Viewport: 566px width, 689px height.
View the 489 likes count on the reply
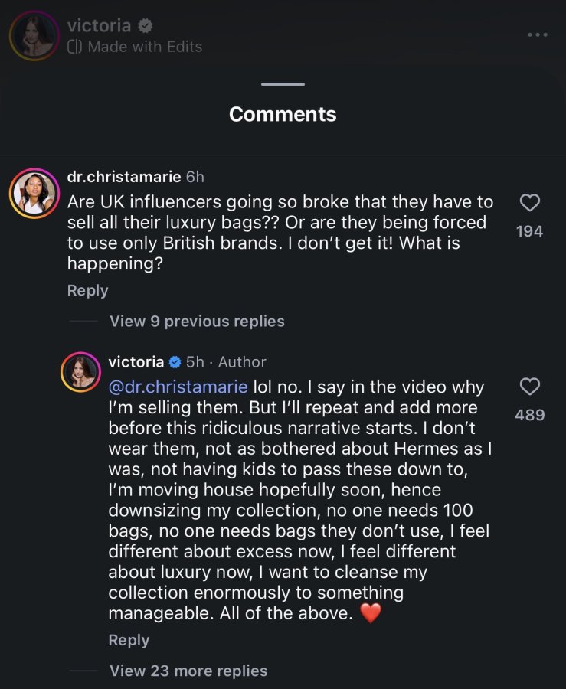[529, 415]
